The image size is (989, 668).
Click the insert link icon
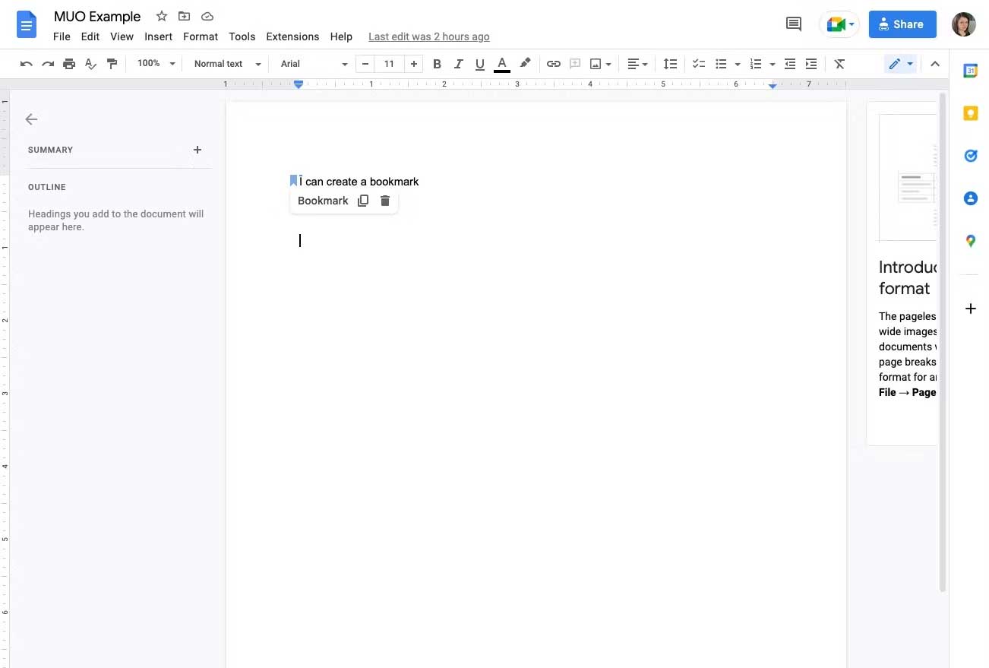tap(554, 64)
